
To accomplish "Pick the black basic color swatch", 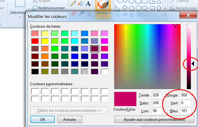I will pyautogui.click(x=35, y=71).
